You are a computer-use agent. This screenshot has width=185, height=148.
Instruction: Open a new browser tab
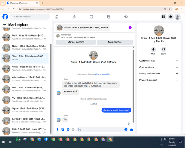click(42, 3)
